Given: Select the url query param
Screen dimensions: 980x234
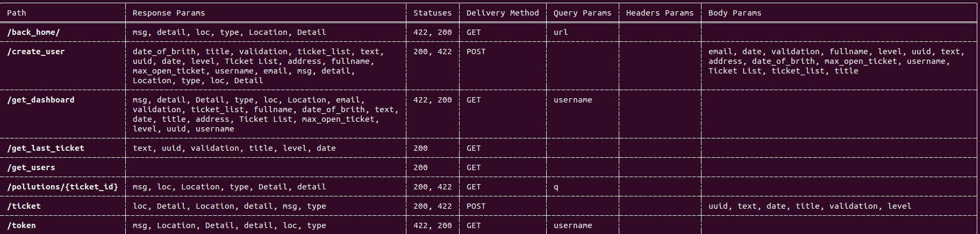Looking at the screenshot, I should point(561,32).
